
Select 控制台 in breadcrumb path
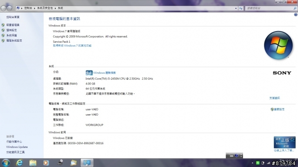(x=28, y=8)
